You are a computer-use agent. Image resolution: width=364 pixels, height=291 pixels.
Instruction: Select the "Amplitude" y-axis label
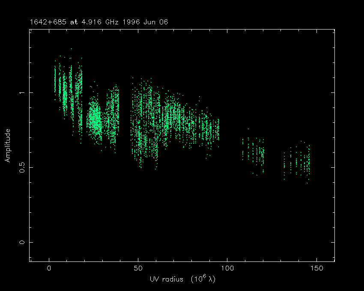[x=8, y=146]
